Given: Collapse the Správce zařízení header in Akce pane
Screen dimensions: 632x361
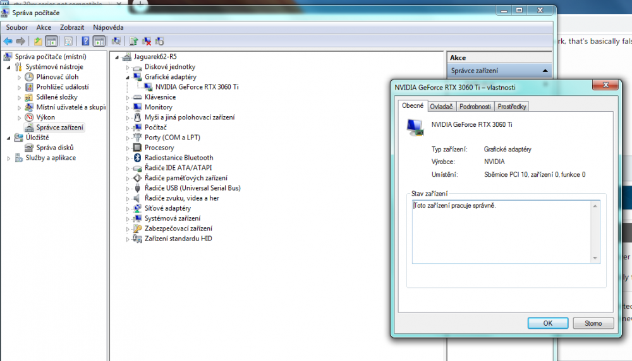Looking at the screenshot, I should [544, 71].
